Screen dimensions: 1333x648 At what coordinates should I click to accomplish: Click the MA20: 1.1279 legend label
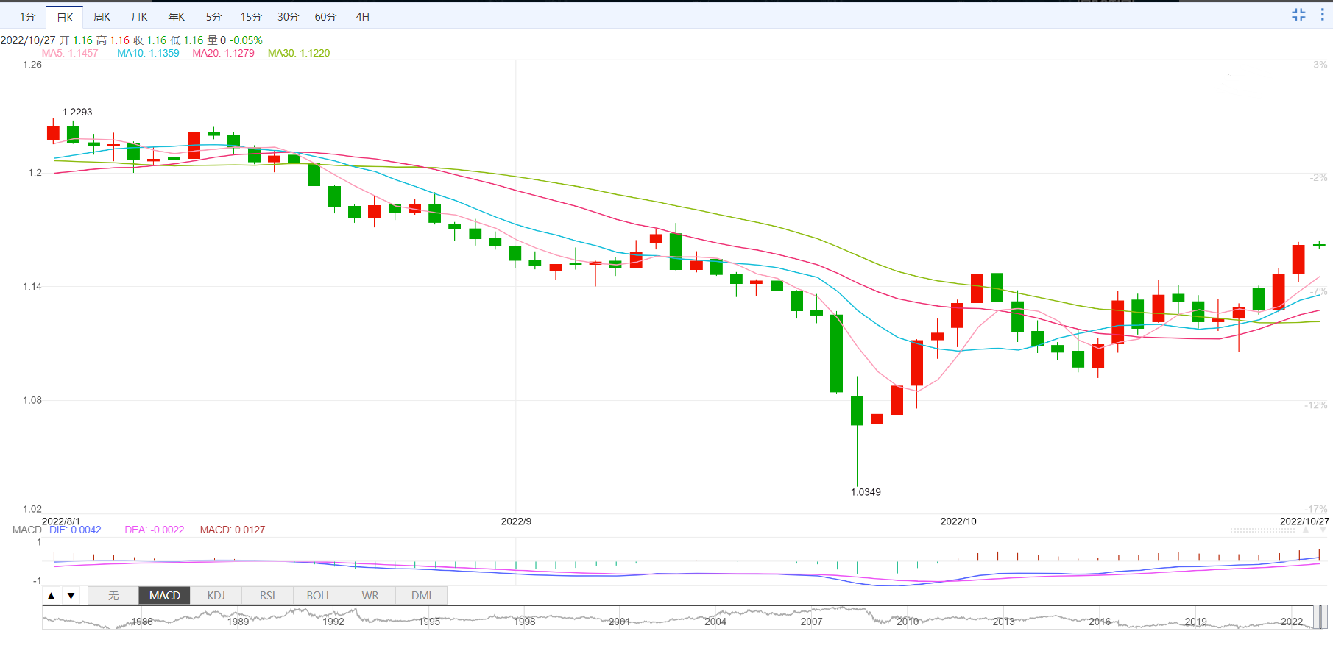(x=223, y=53)
